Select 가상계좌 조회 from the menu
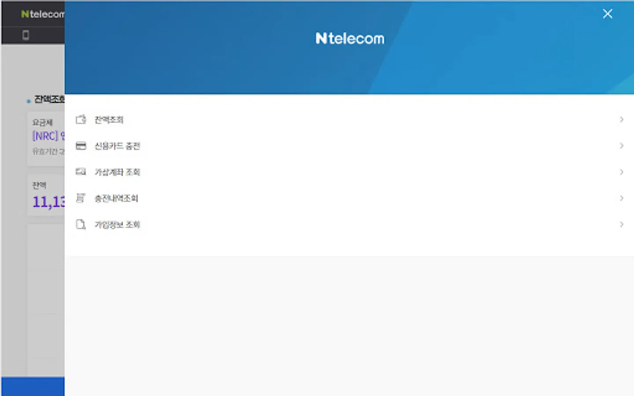634x396 pixels. [x=350, y=172]
